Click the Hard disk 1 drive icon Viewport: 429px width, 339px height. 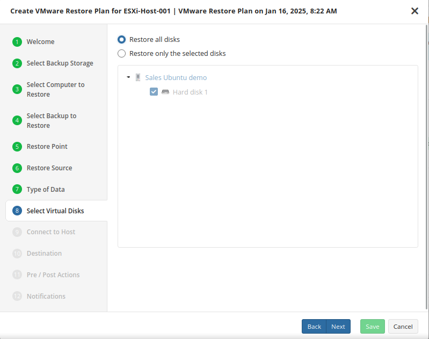(x=165, y=92)
